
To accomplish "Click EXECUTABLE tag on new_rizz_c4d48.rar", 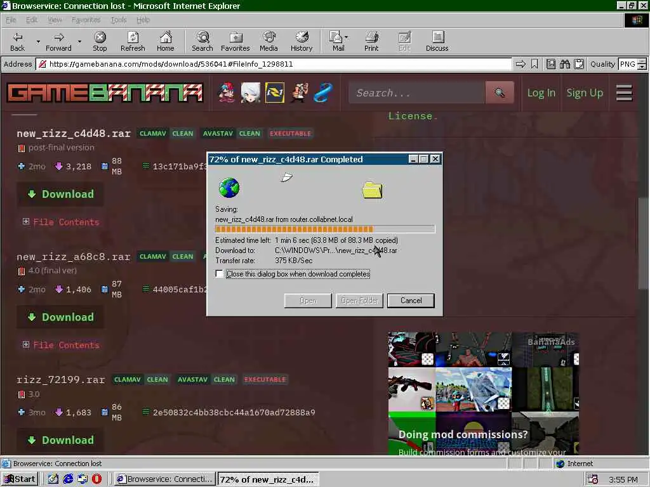I will 290,133.
